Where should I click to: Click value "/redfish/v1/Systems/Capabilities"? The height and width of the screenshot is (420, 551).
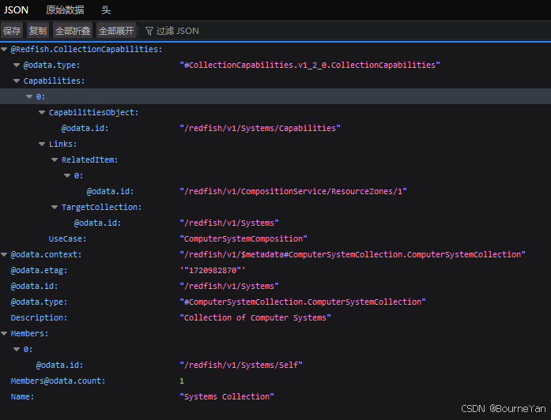260,129
